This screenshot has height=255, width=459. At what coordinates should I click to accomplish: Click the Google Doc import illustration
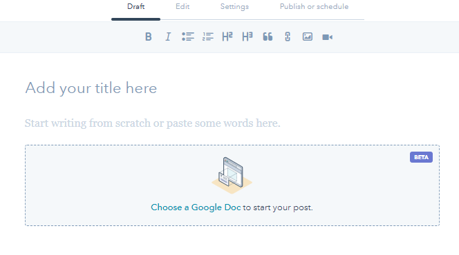point(232,175)
